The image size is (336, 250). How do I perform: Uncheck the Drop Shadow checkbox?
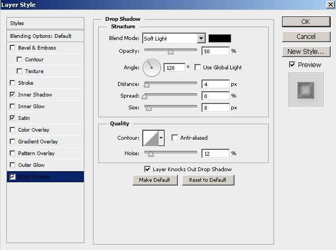pyautogui.click(x=12, y=176)
